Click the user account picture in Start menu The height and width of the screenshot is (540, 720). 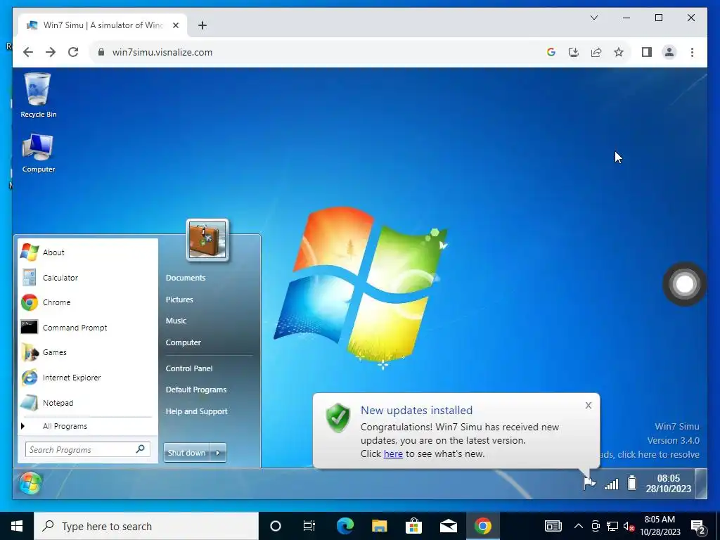(x=207, y=240)
